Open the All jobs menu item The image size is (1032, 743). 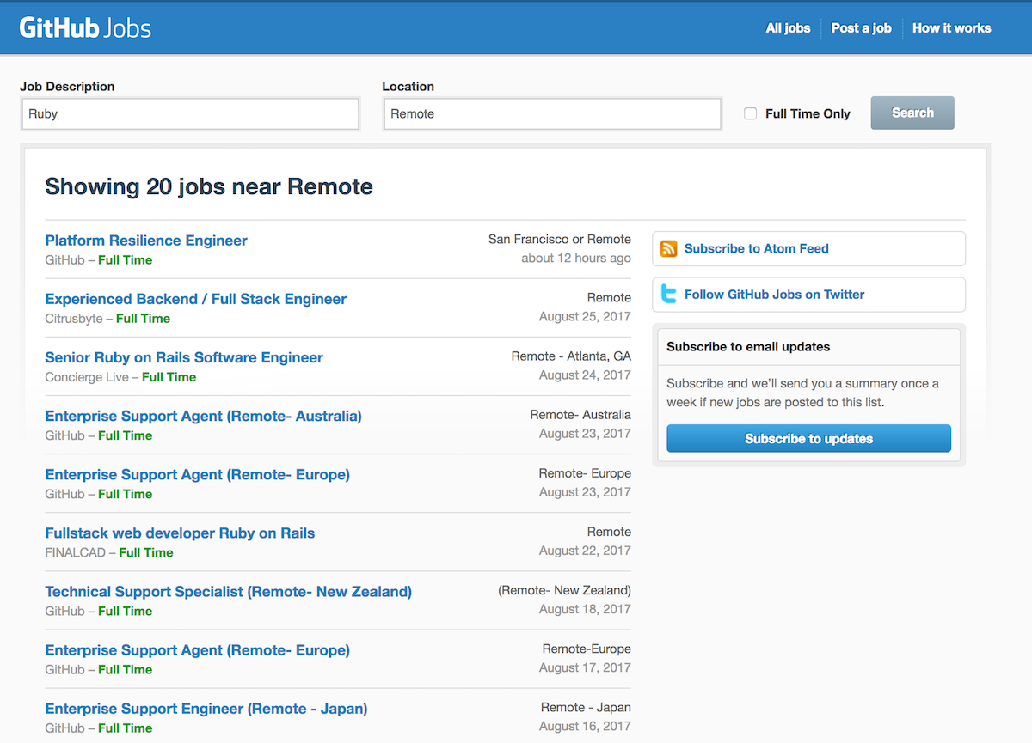(788, 28)
